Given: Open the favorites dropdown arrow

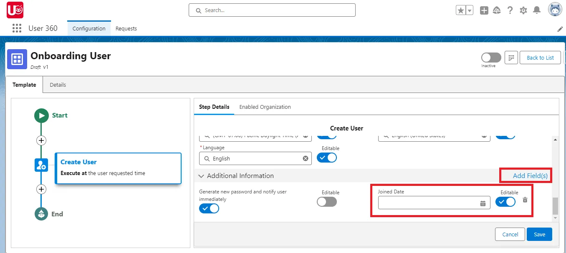Looking at the screenshot, I should (468, 10).
